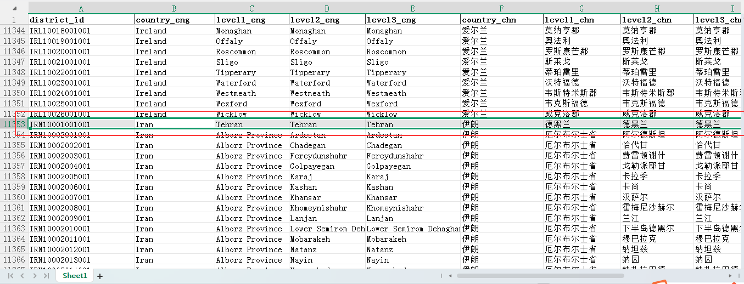Select column D header
The image size is (744, 284).
coord(327,9)
